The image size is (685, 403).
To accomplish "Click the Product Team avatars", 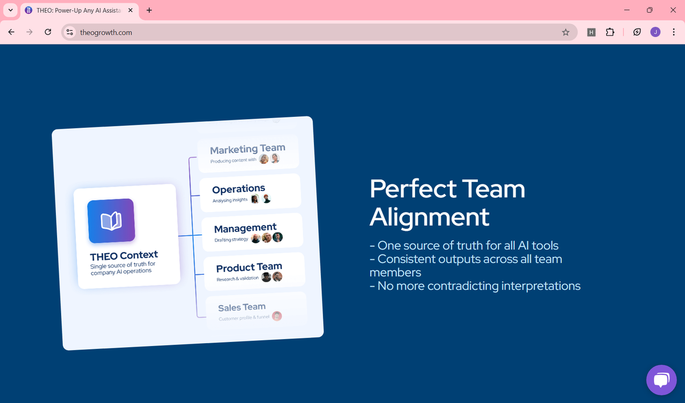I will [272, 277].
